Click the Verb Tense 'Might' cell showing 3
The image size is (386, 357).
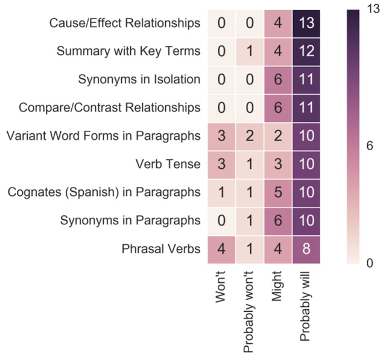[278, 164]
